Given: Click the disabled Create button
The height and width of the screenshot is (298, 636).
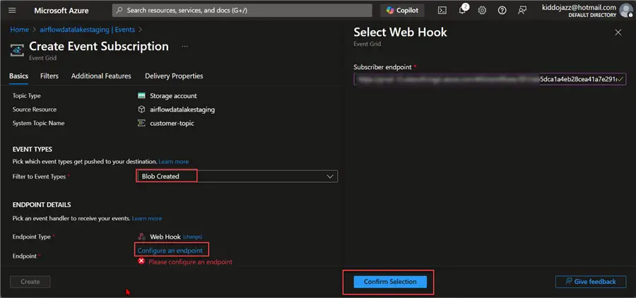Looking at the screenshot, I should click(30, 281).
